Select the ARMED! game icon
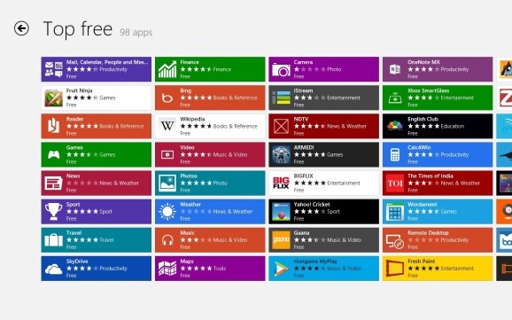Viewport: 512px width, 320px height. coord(281,154)
